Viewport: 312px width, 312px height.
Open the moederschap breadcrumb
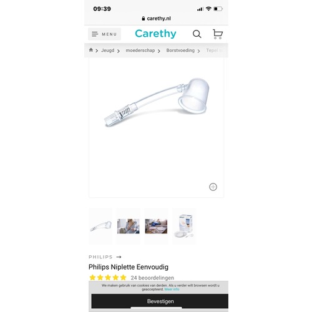(140, 51)
